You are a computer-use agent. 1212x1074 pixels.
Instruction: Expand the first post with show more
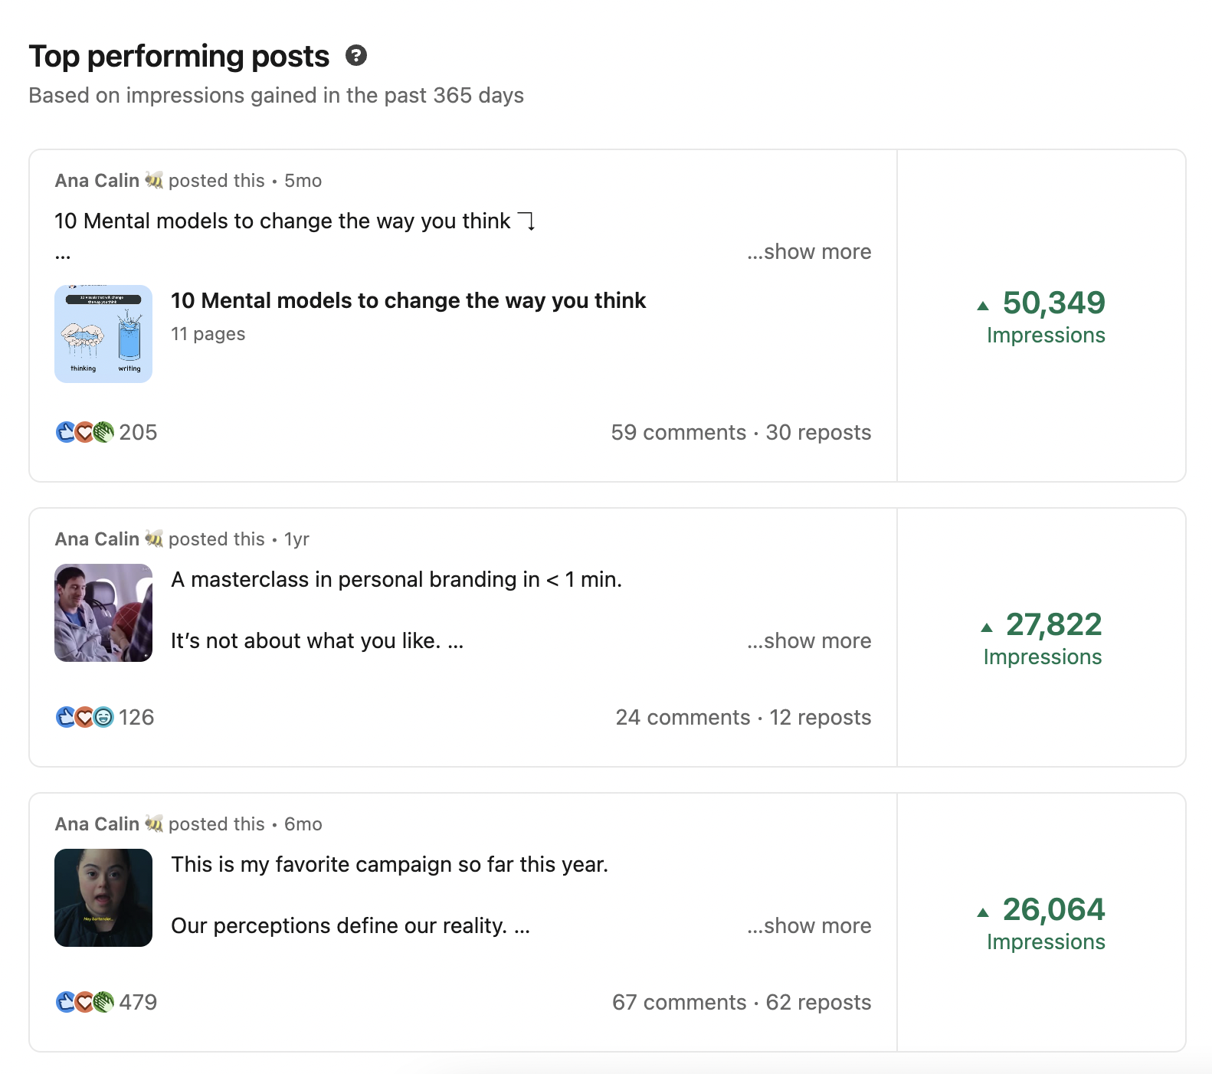808,251
